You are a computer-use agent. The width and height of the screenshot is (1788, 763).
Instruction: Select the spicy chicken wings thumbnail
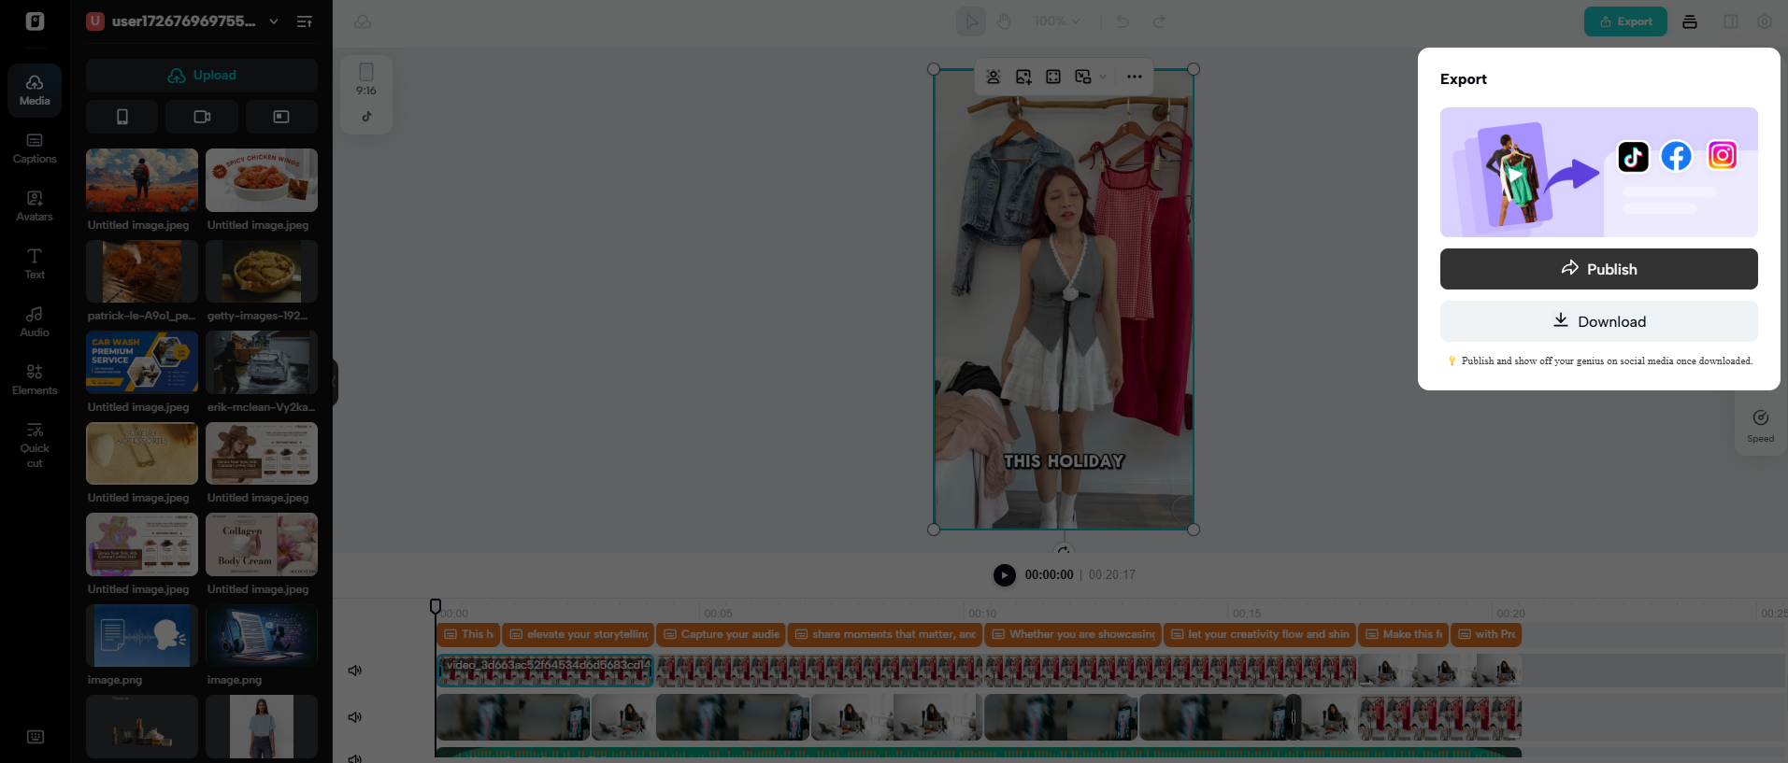tap(262, 180)
